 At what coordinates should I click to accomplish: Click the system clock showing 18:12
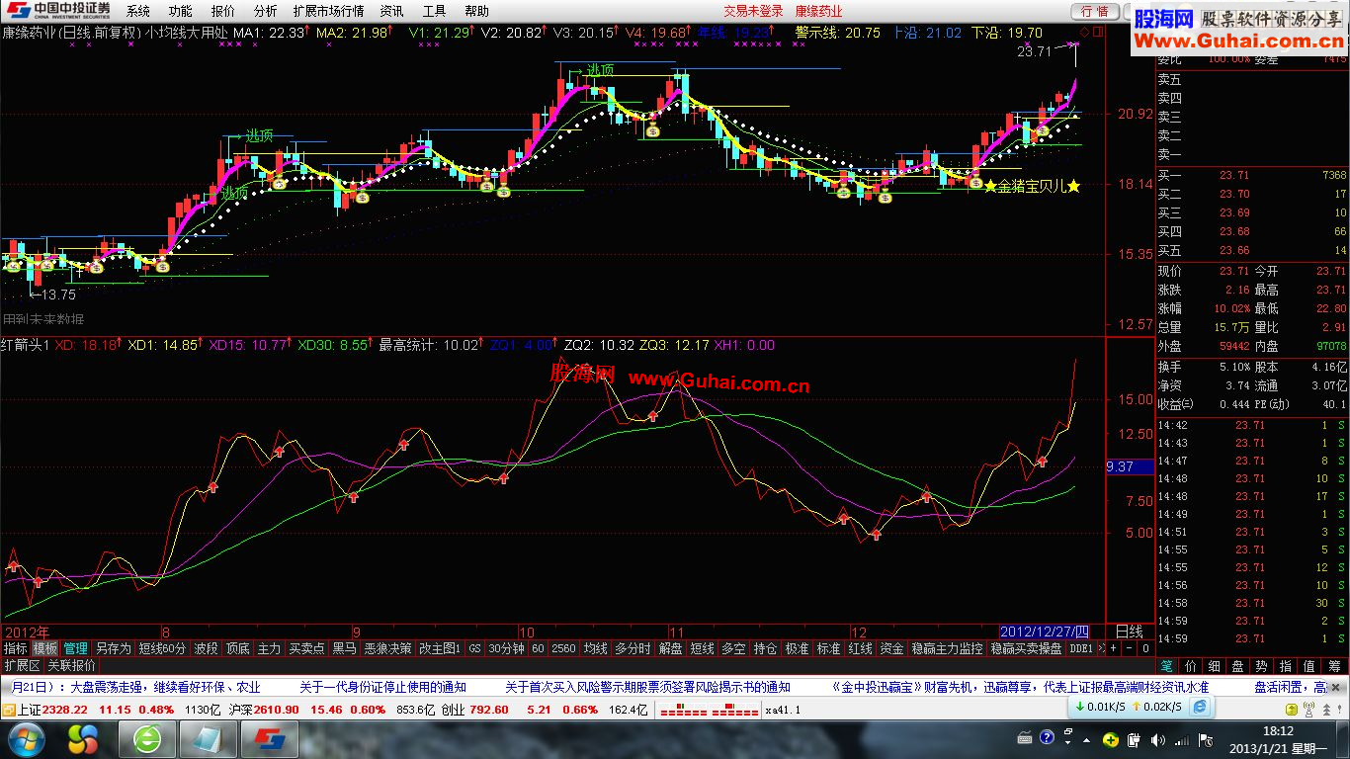(x=1278, y=731)
